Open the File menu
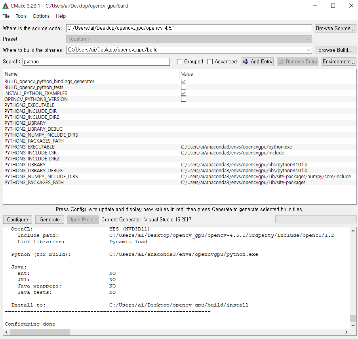The width and height of the screenshot is (358, 339). point(6,16)
